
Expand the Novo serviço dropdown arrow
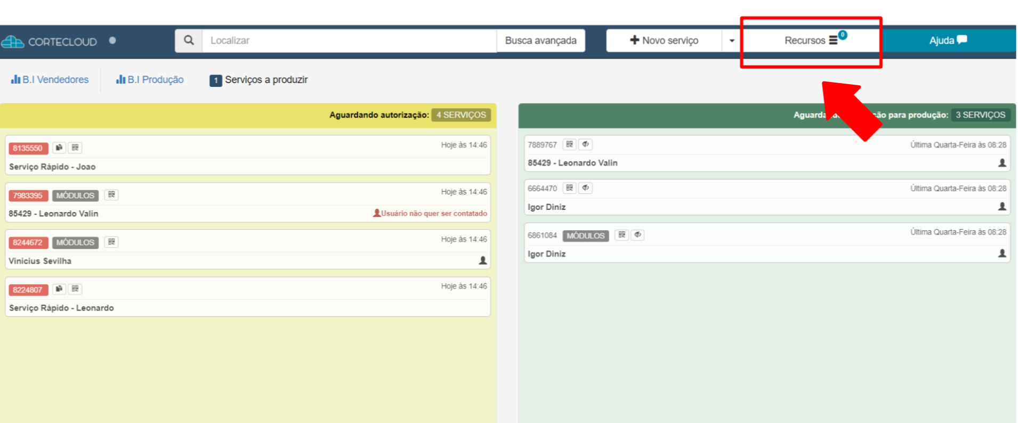(x=732, y=40)
